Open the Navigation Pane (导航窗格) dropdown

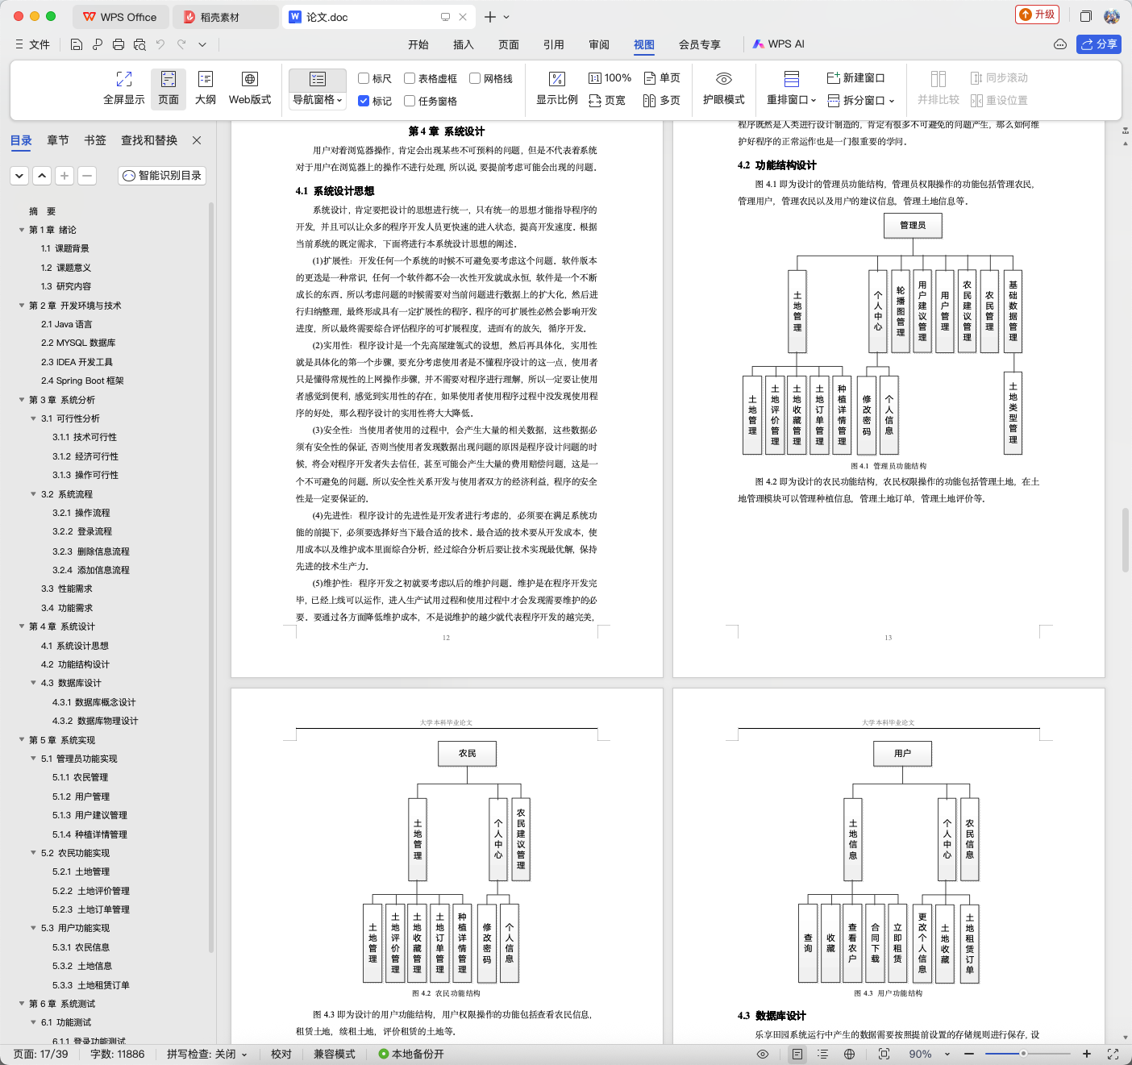(318, 100)
